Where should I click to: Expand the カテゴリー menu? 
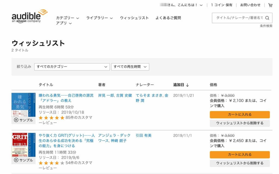click(x=67, y=18)
